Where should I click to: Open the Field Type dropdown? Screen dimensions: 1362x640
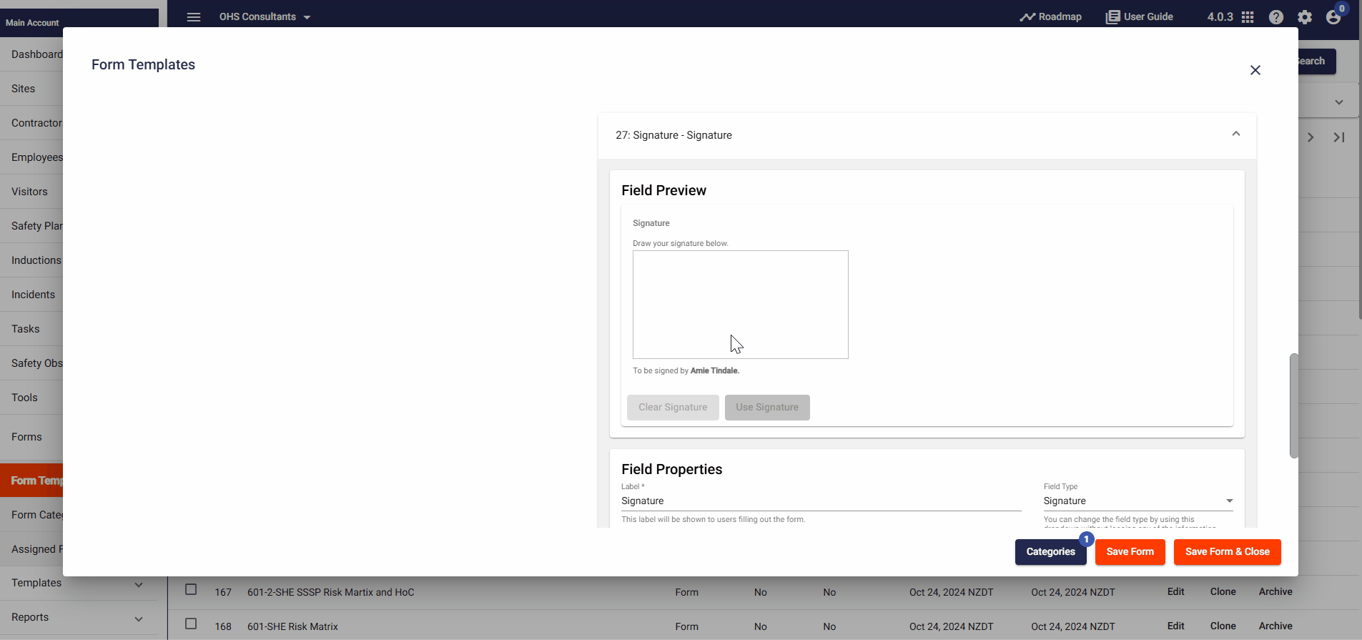(x=1138, y=501)
